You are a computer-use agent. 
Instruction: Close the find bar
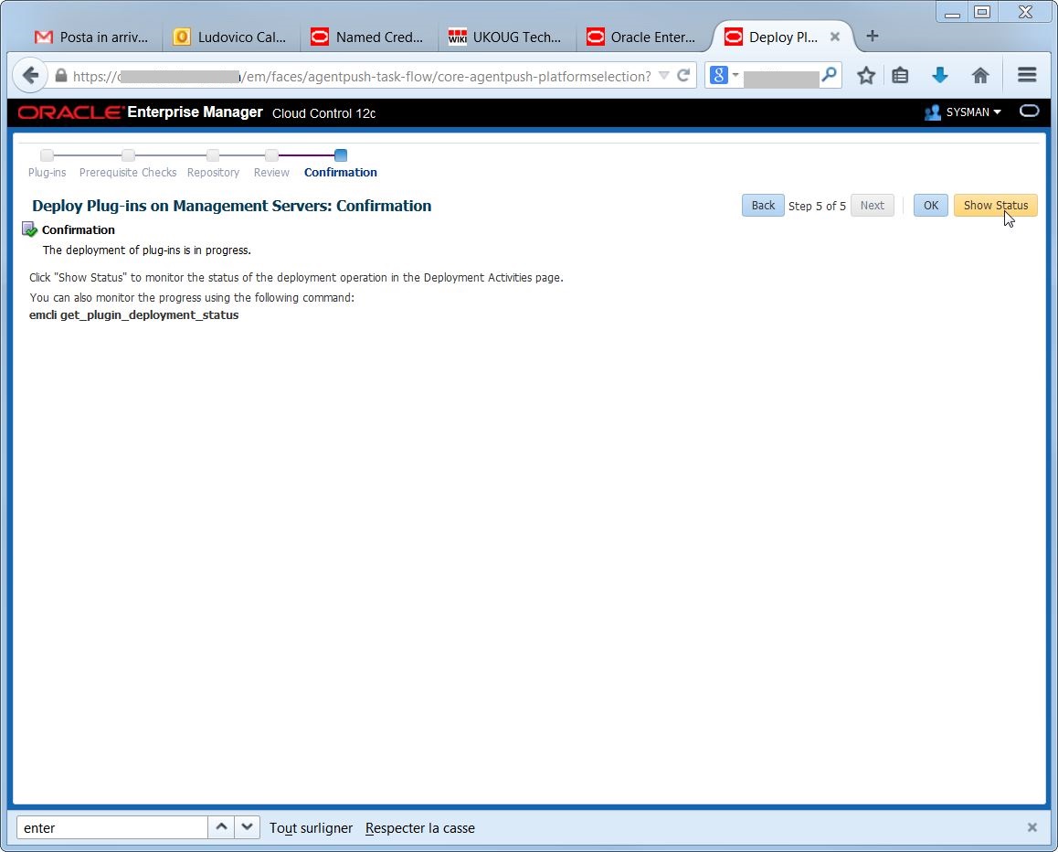pyautogui.click(x=1032, y=827)
